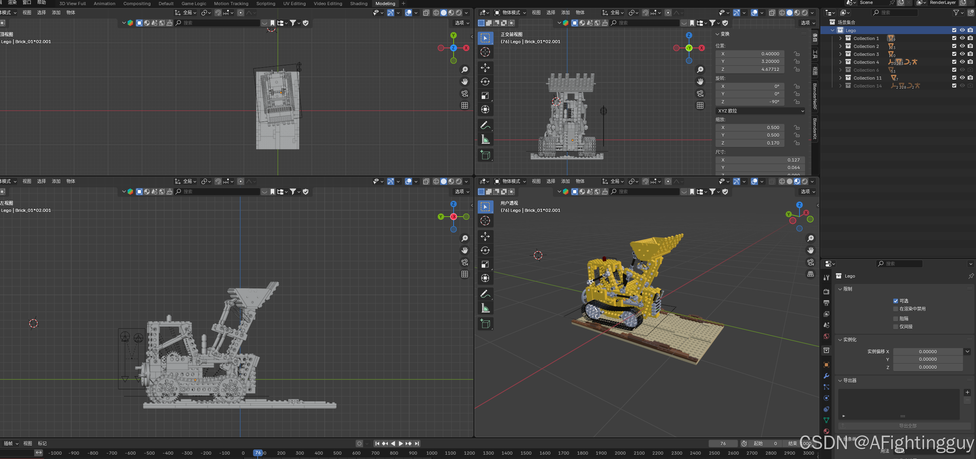This screenshot has height=459, width=976.
Task: Click the 导出全部 button
Action: pyautogui.click(x=908, y=426)
